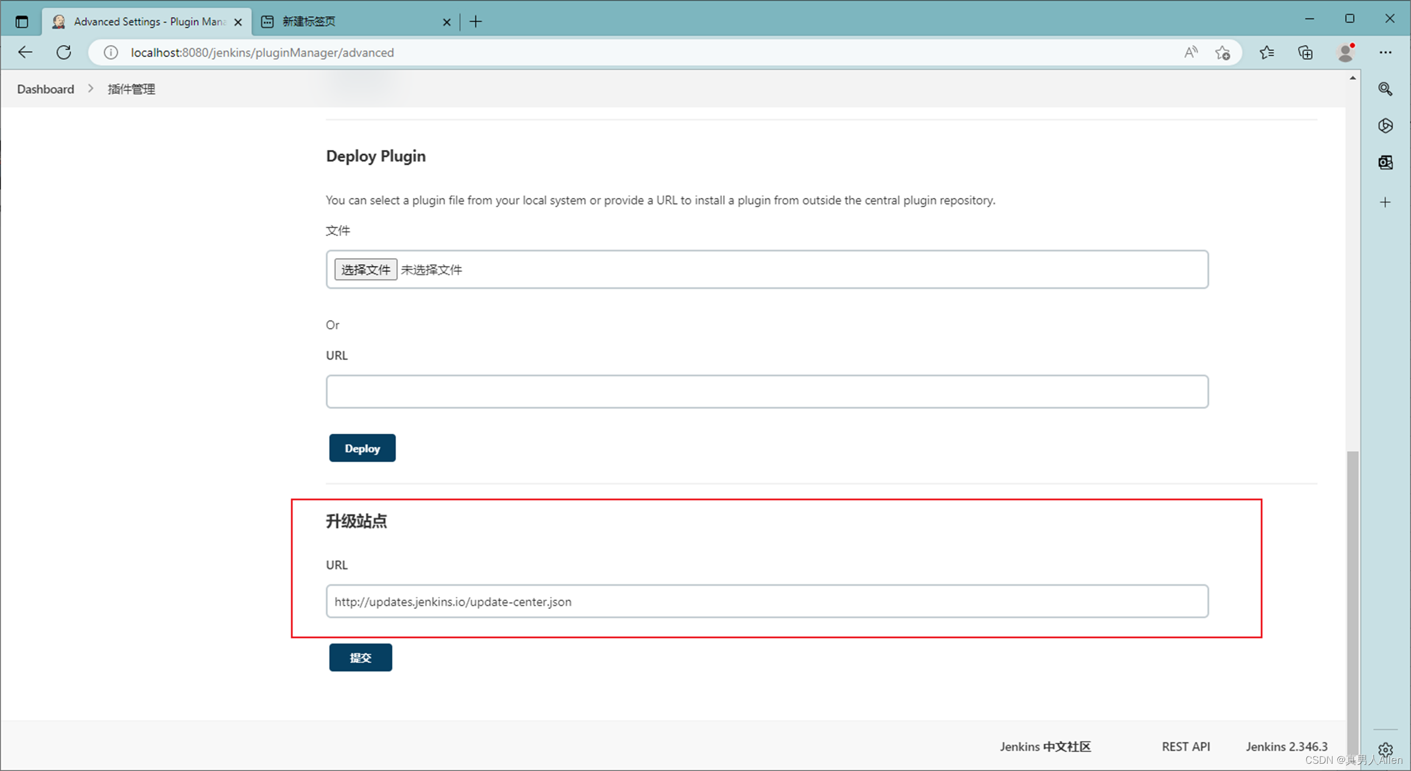Viewport: 1411px width, 771px height.
Task: Switch to the 新建标签页 tab
Action: 309,21
